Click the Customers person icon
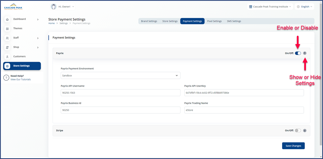323x159 pixels. 7,57
